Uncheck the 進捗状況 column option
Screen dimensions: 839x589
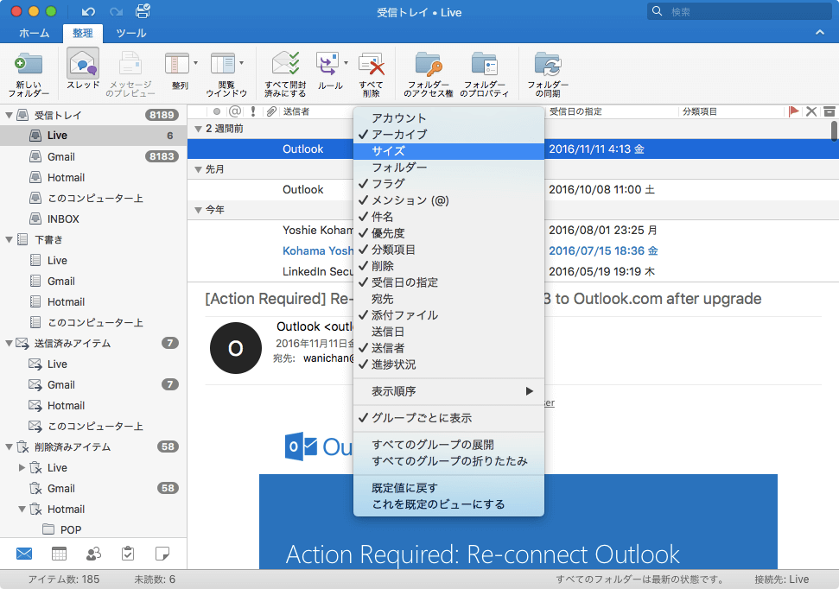(x=448, y=364)
